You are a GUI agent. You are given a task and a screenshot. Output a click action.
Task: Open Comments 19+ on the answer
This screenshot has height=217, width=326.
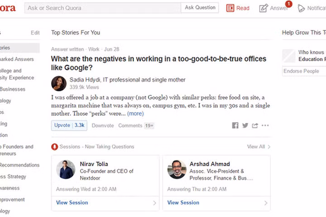[x=136, y=126]
